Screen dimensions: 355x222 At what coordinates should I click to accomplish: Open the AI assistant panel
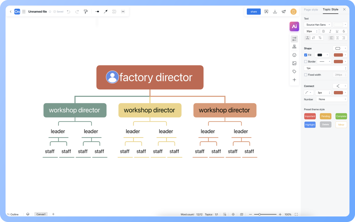pos(294,26)
